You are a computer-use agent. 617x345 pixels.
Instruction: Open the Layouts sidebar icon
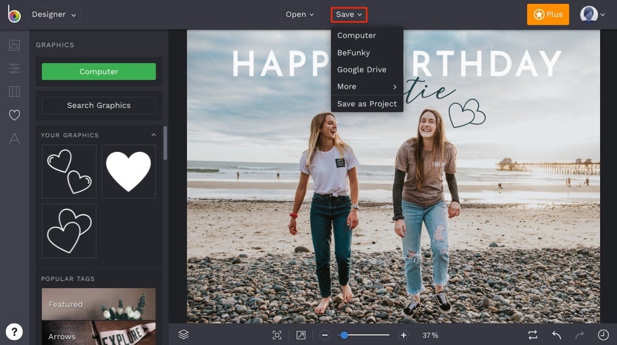pyautogui.click(x=14, y=91)
